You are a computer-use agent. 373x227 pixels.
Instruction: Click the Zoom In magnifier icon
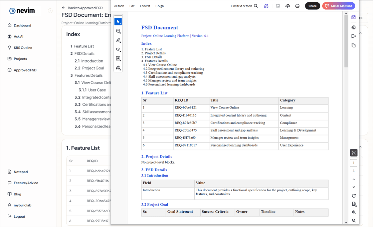click(x=354, y=212)
